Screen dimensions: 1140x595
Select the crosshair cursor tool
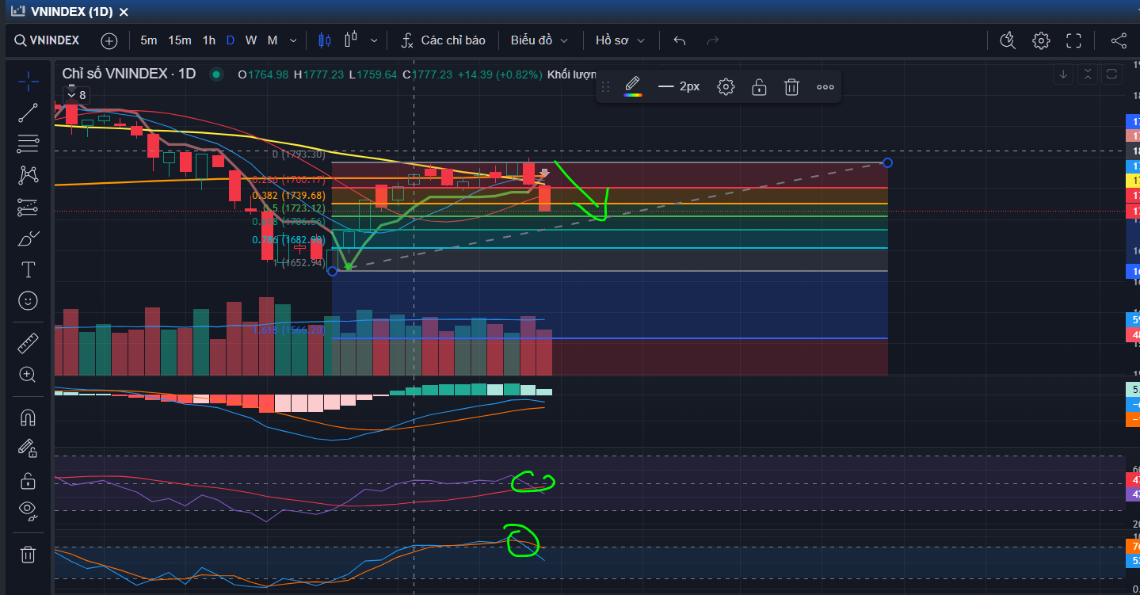pyautogui.click(x=28, y=81)
